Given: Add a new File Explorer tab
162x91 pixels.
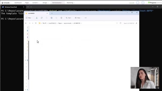Looking at the screenshot, I should click(x=52, y=13).
